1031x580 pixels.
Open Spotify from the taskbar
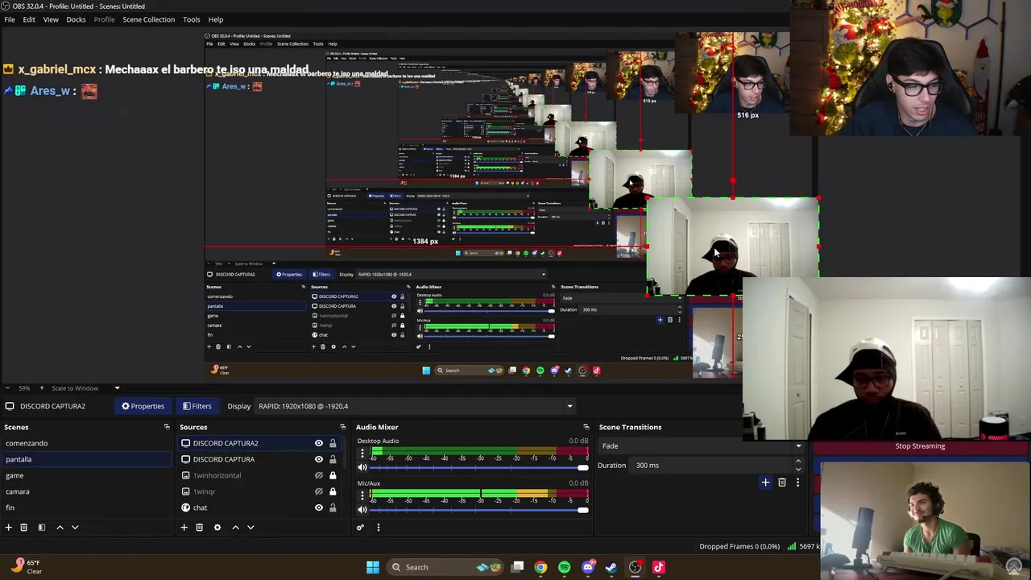point(564,567)
